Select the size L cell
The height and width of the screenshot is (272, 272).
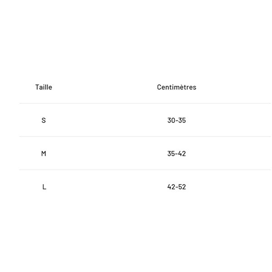coord(44,187)
